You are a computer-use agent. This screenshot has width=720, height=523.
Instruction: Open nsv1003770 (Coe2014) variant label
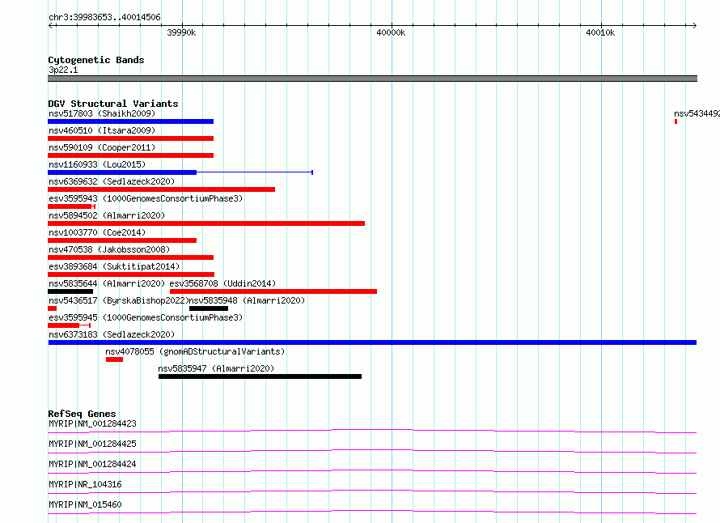(97, 232)
